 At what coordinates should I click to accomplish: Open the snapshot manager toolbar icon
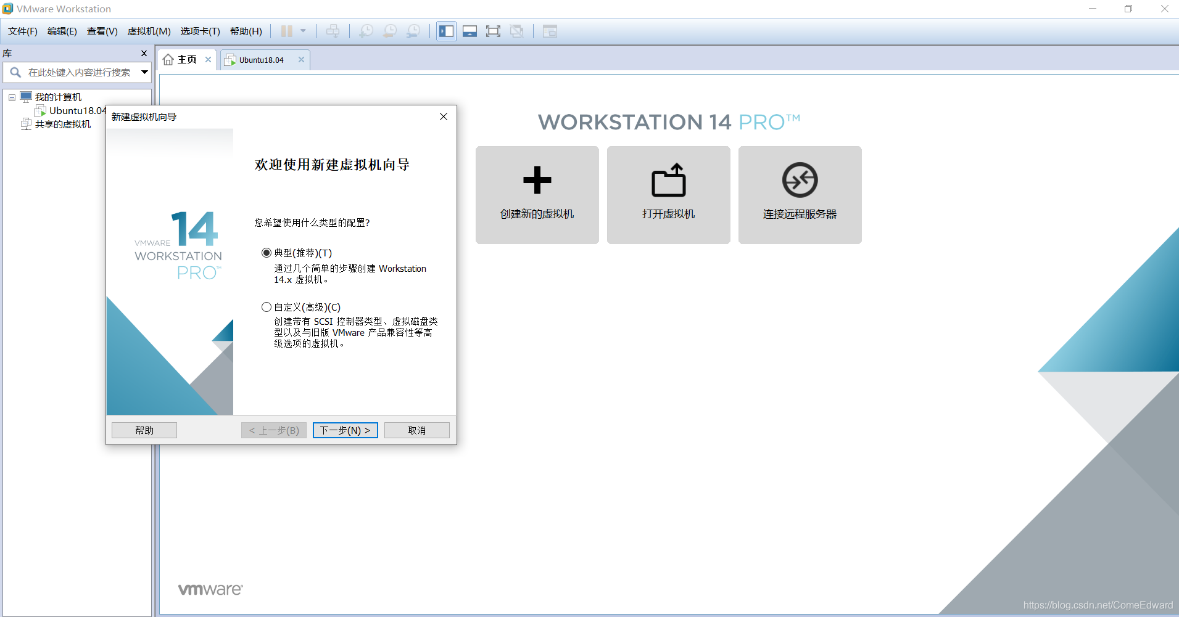(x=413, y=31)
